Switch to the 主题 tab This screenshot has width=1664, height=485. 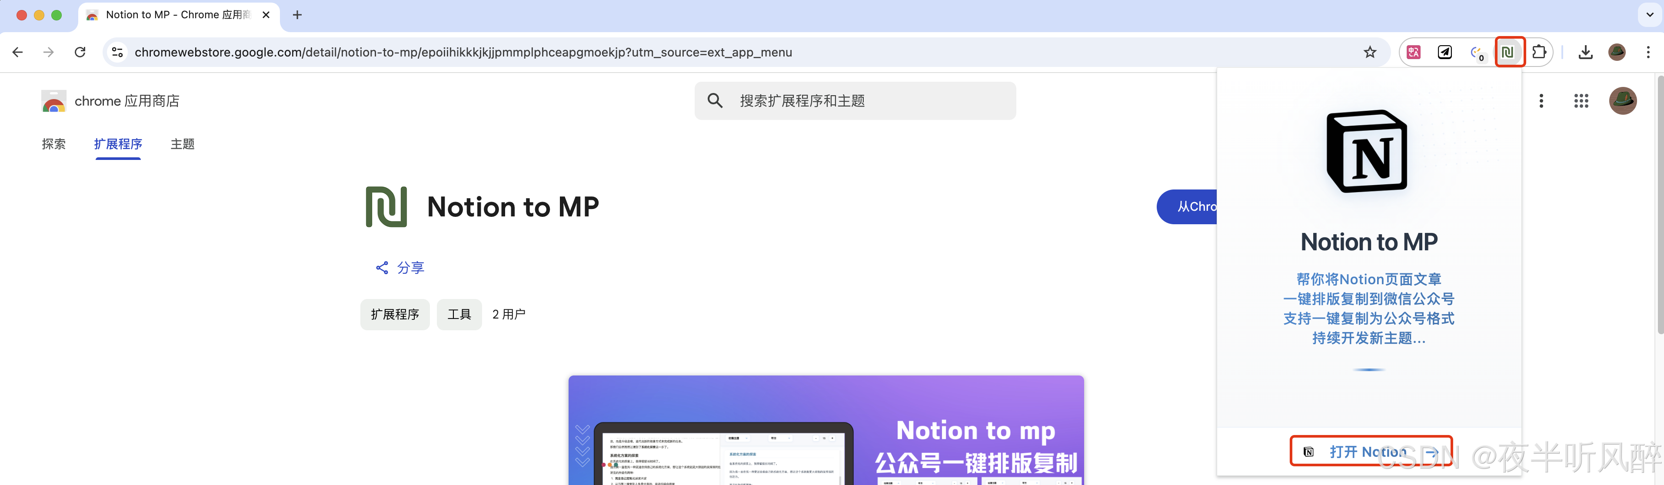[x=182, y=144]
